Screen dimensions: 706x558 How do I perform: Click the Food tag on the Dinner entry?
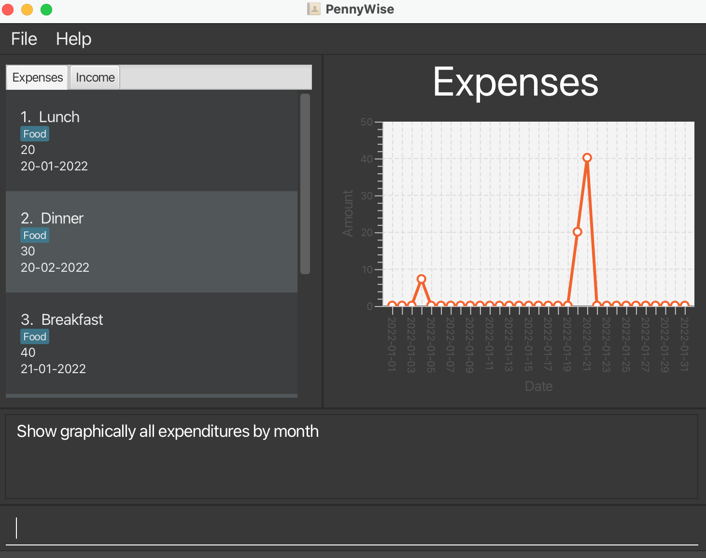tap(35, 235)
